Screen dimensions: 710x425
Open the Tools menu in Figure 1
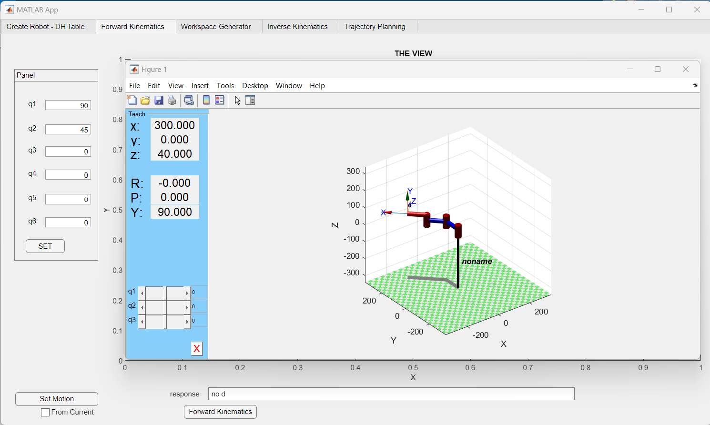point(225,86)
